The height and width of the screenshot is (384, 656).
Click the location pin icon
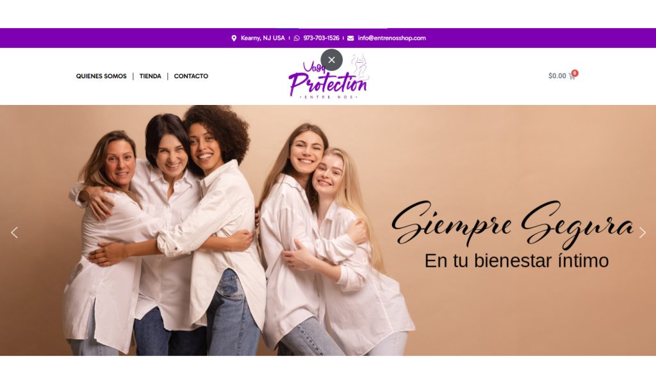click(x=234, y=38)
